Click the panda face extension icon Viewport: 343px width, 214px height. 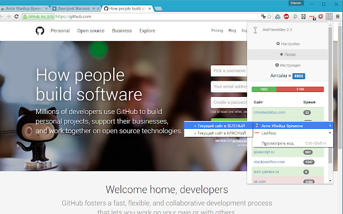click(303, 17)
